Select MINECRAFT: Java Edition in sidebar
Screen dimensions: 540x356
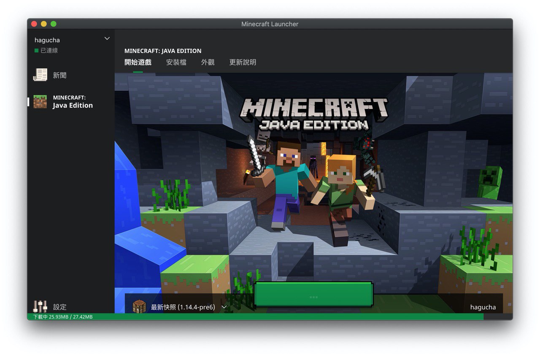point(71,102)
